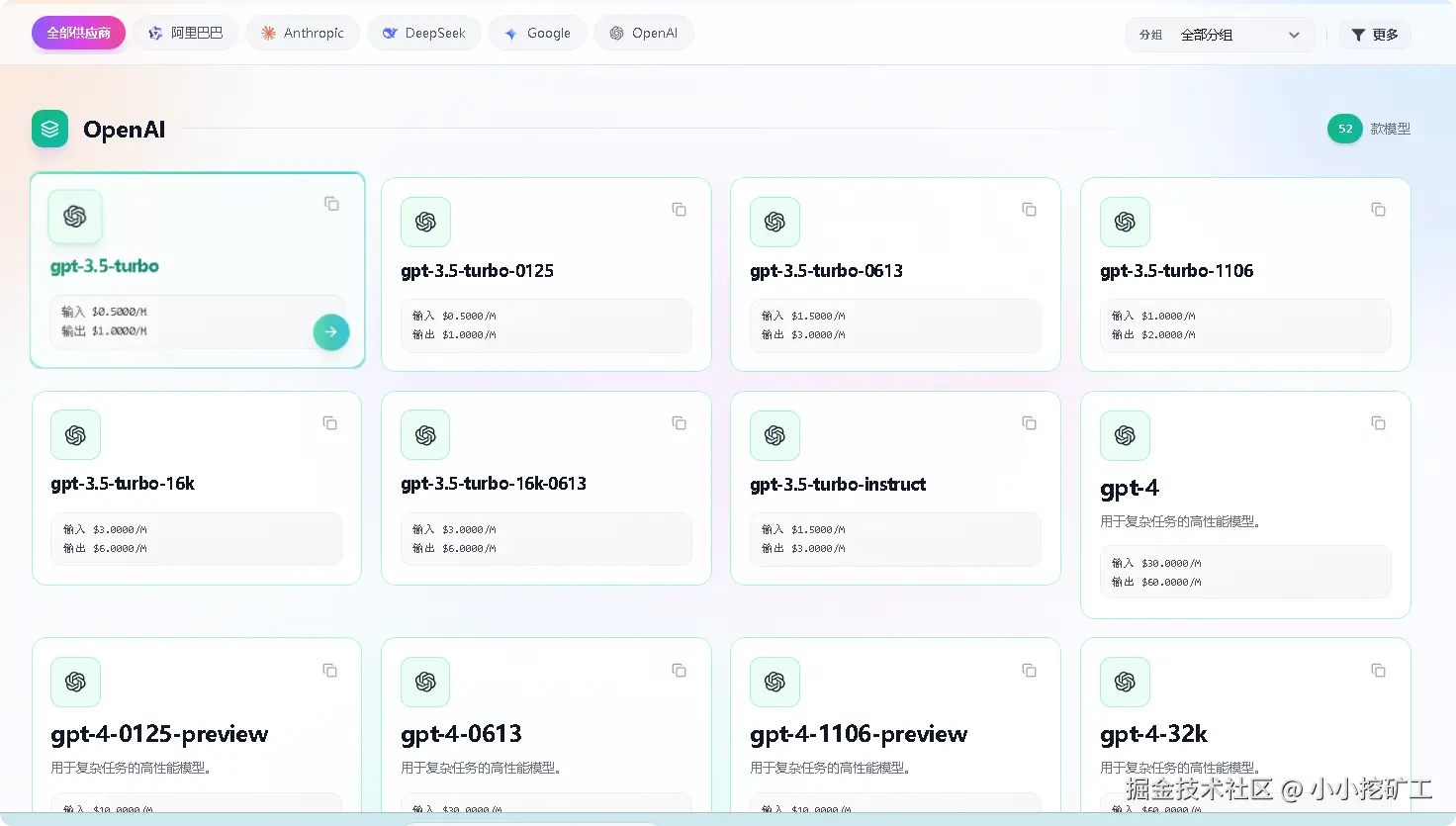Click the 分组 label in the filter bar
The image size is (1456, 826).
point(1150,35)
